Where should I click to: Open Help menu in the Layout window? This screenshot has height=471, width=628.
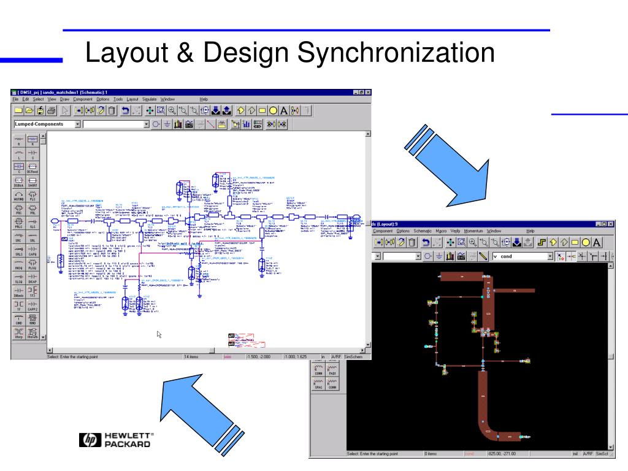tap(530, 231)
